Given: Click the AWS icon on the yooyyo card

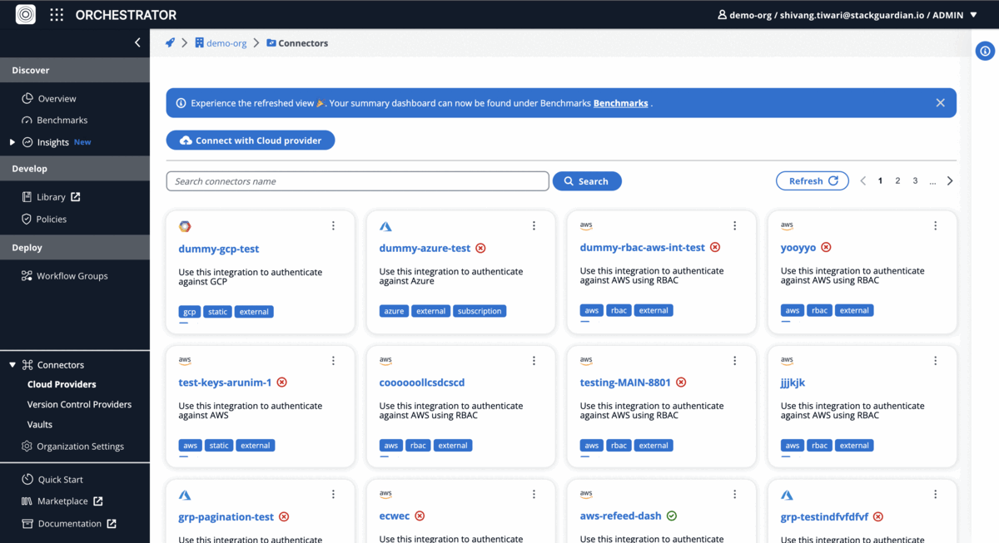Looking at the screenshot, I should point(787,225).
